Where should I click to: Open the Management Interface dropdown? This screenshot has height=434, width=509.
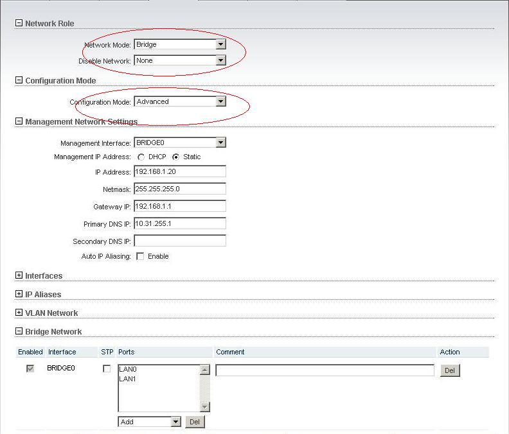point(220,143)
